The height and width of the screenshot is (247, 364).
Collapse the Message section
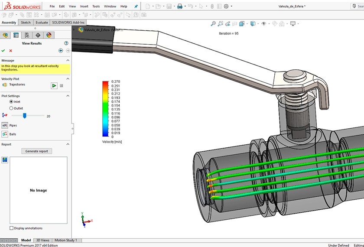[x=68, y=61]
